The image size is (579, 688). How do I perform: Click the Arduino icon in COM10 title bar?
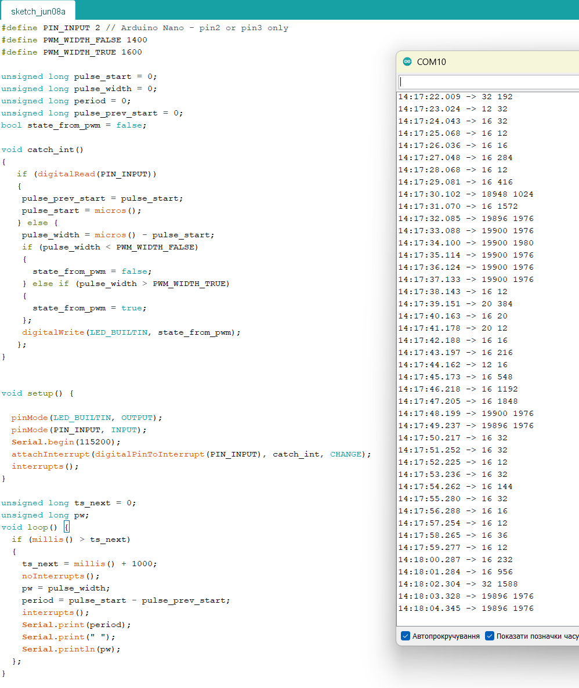(407, 61)
